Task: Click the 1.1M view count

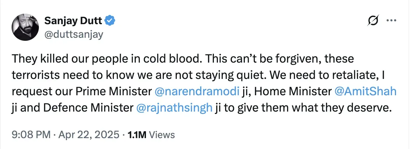Action: [x=137, y=135]
